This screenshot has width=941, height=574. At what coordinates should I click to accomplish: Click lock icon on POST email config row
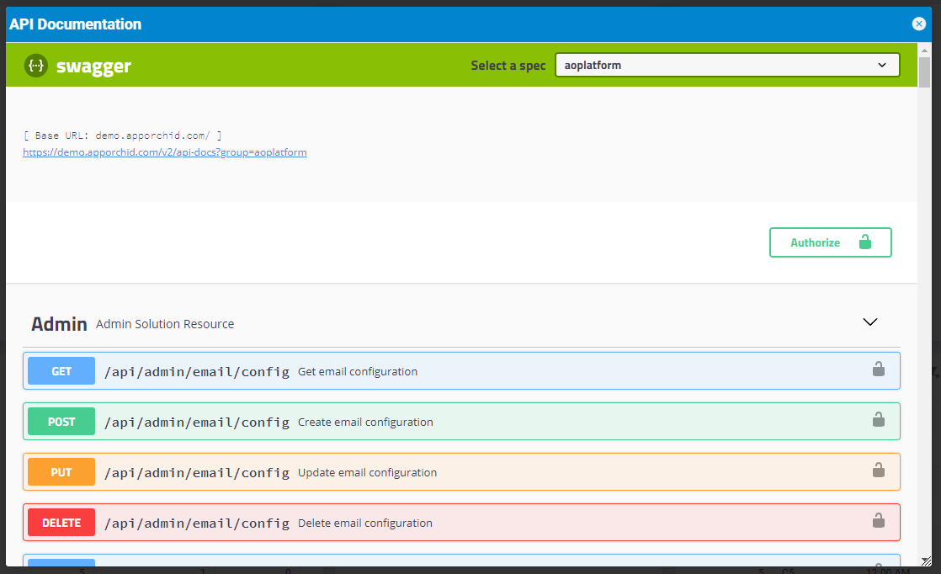coord(878,420)
